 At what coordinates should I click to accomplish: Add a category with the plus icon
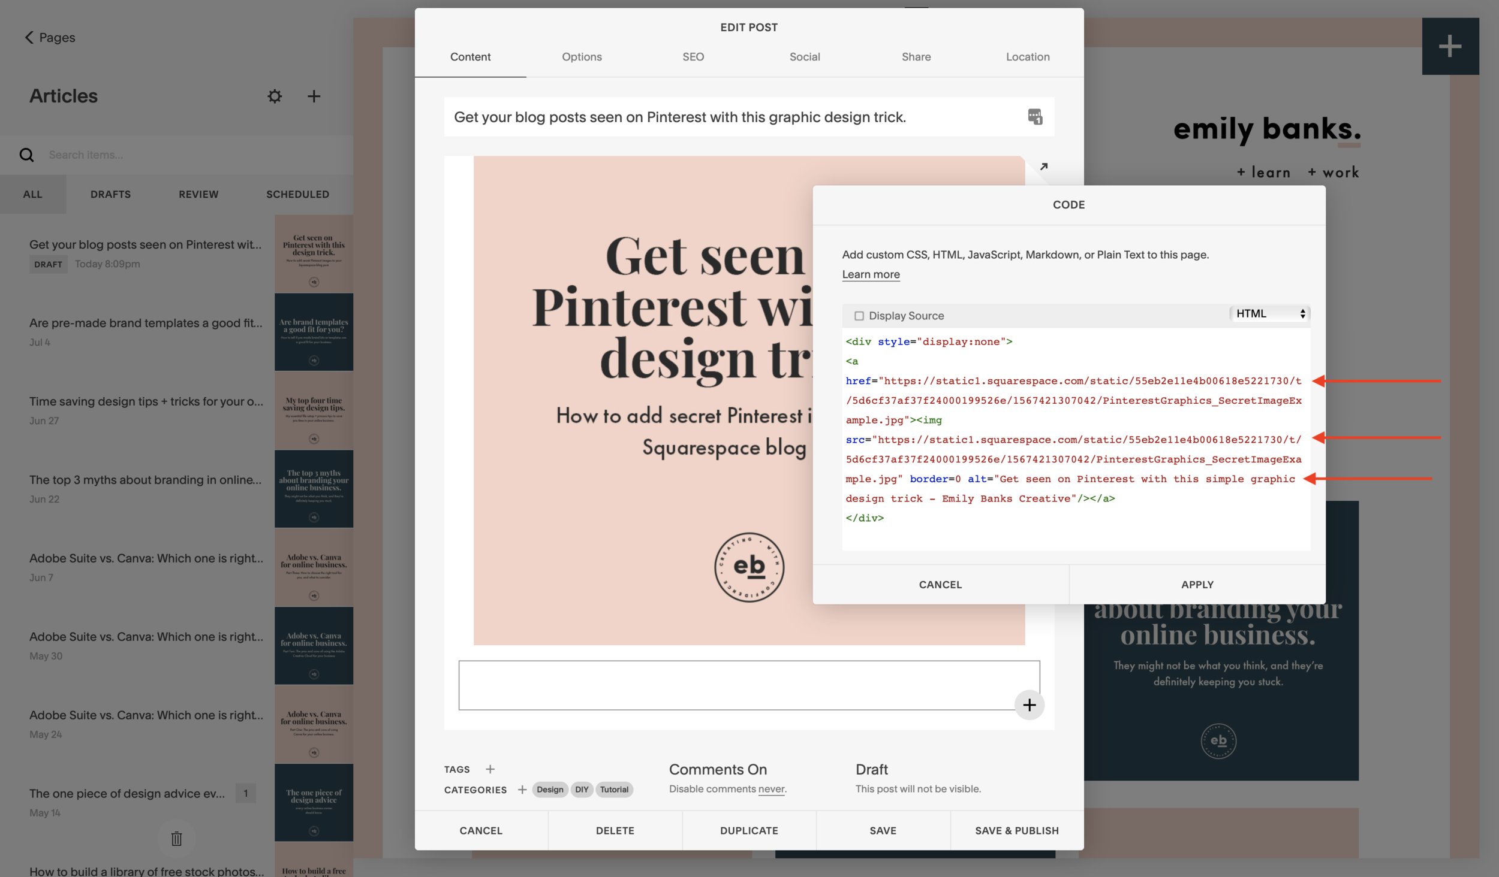pos(522,790)
